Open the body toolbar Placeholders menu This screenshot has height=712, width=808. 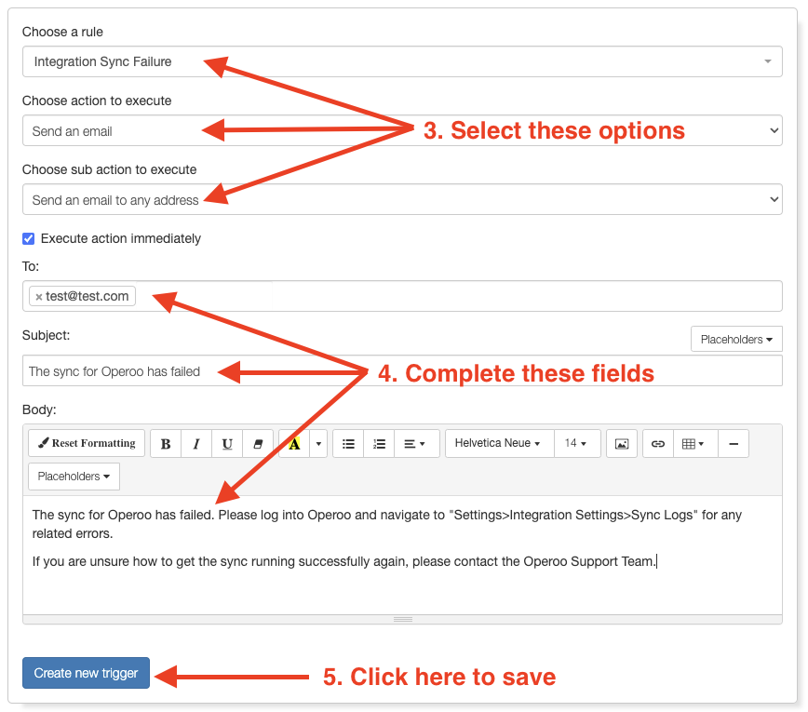click(74, 476)
